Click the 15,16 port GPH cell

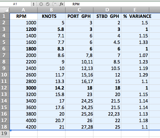click(79, 75)
